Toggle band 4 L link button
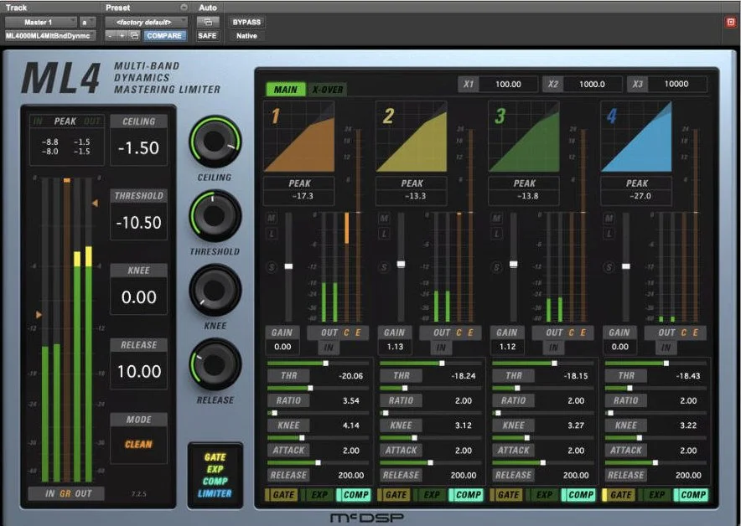 (x=609, y=234)
